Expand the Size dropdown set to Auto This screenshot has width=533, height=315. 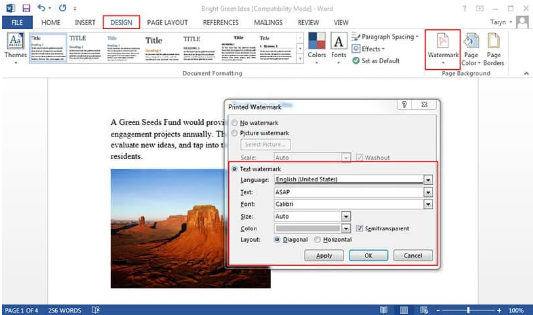tap(345, 216)
